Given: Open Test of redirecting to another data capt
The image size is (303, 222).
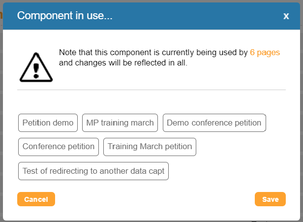Looking at the screenshot, I should click(x=93, y=171).
